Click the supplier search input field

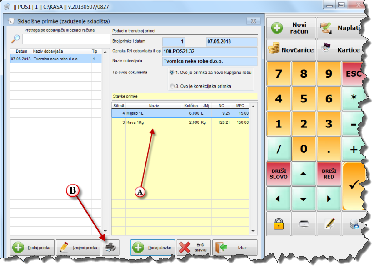coord(62,39)
